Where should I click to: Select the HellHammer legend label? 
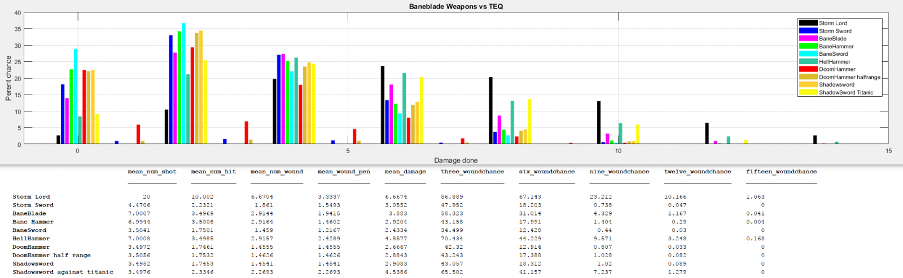click(x=834, y=62)
